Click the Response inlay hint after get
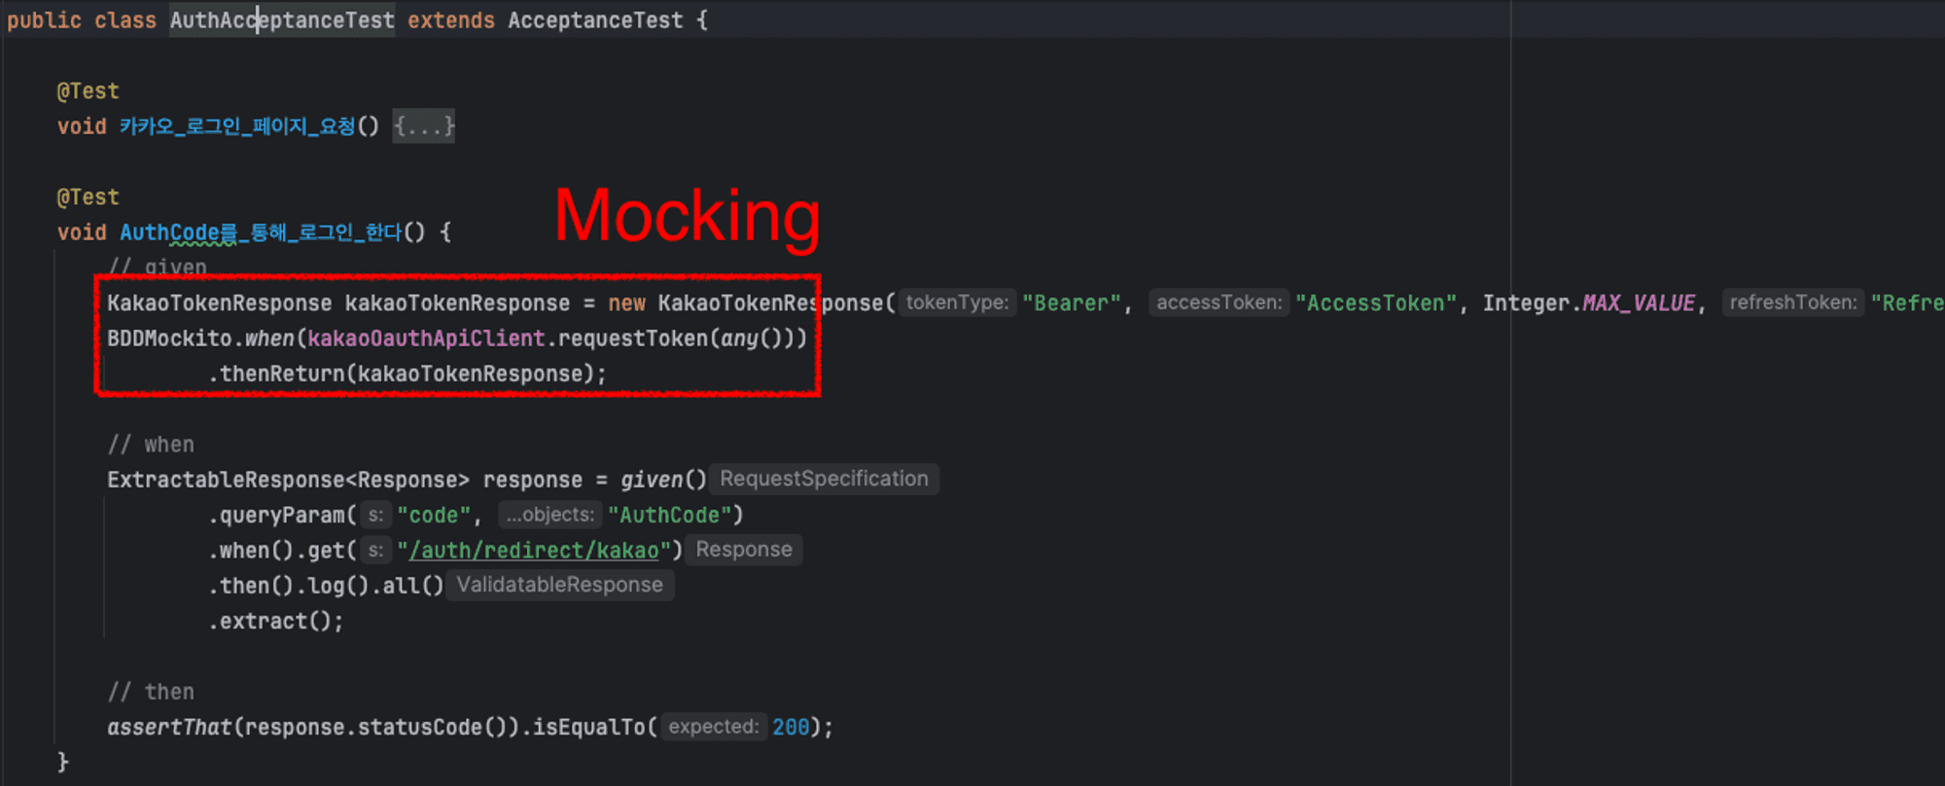Viewport: 1945px width, 786px height. [x=744, y=550]
